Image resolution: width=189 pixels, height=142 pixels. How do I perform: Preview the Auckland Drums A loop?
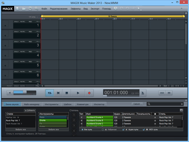click(82, 117)
